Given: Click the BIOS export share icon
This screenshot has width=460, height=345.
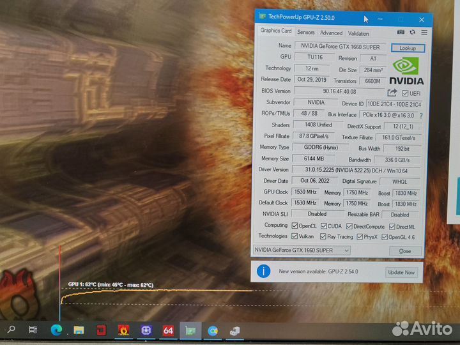Looking at the screenshot, I should click(x=392, y=93).
